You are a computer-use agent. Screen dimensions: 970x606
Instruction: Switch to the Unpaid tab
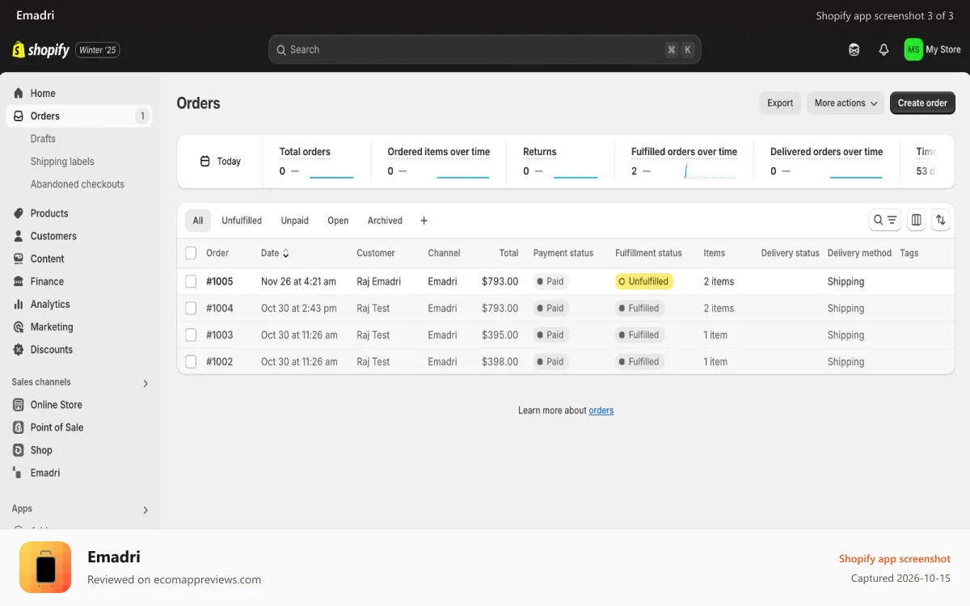pyautogui.click(x=295, y=221)
